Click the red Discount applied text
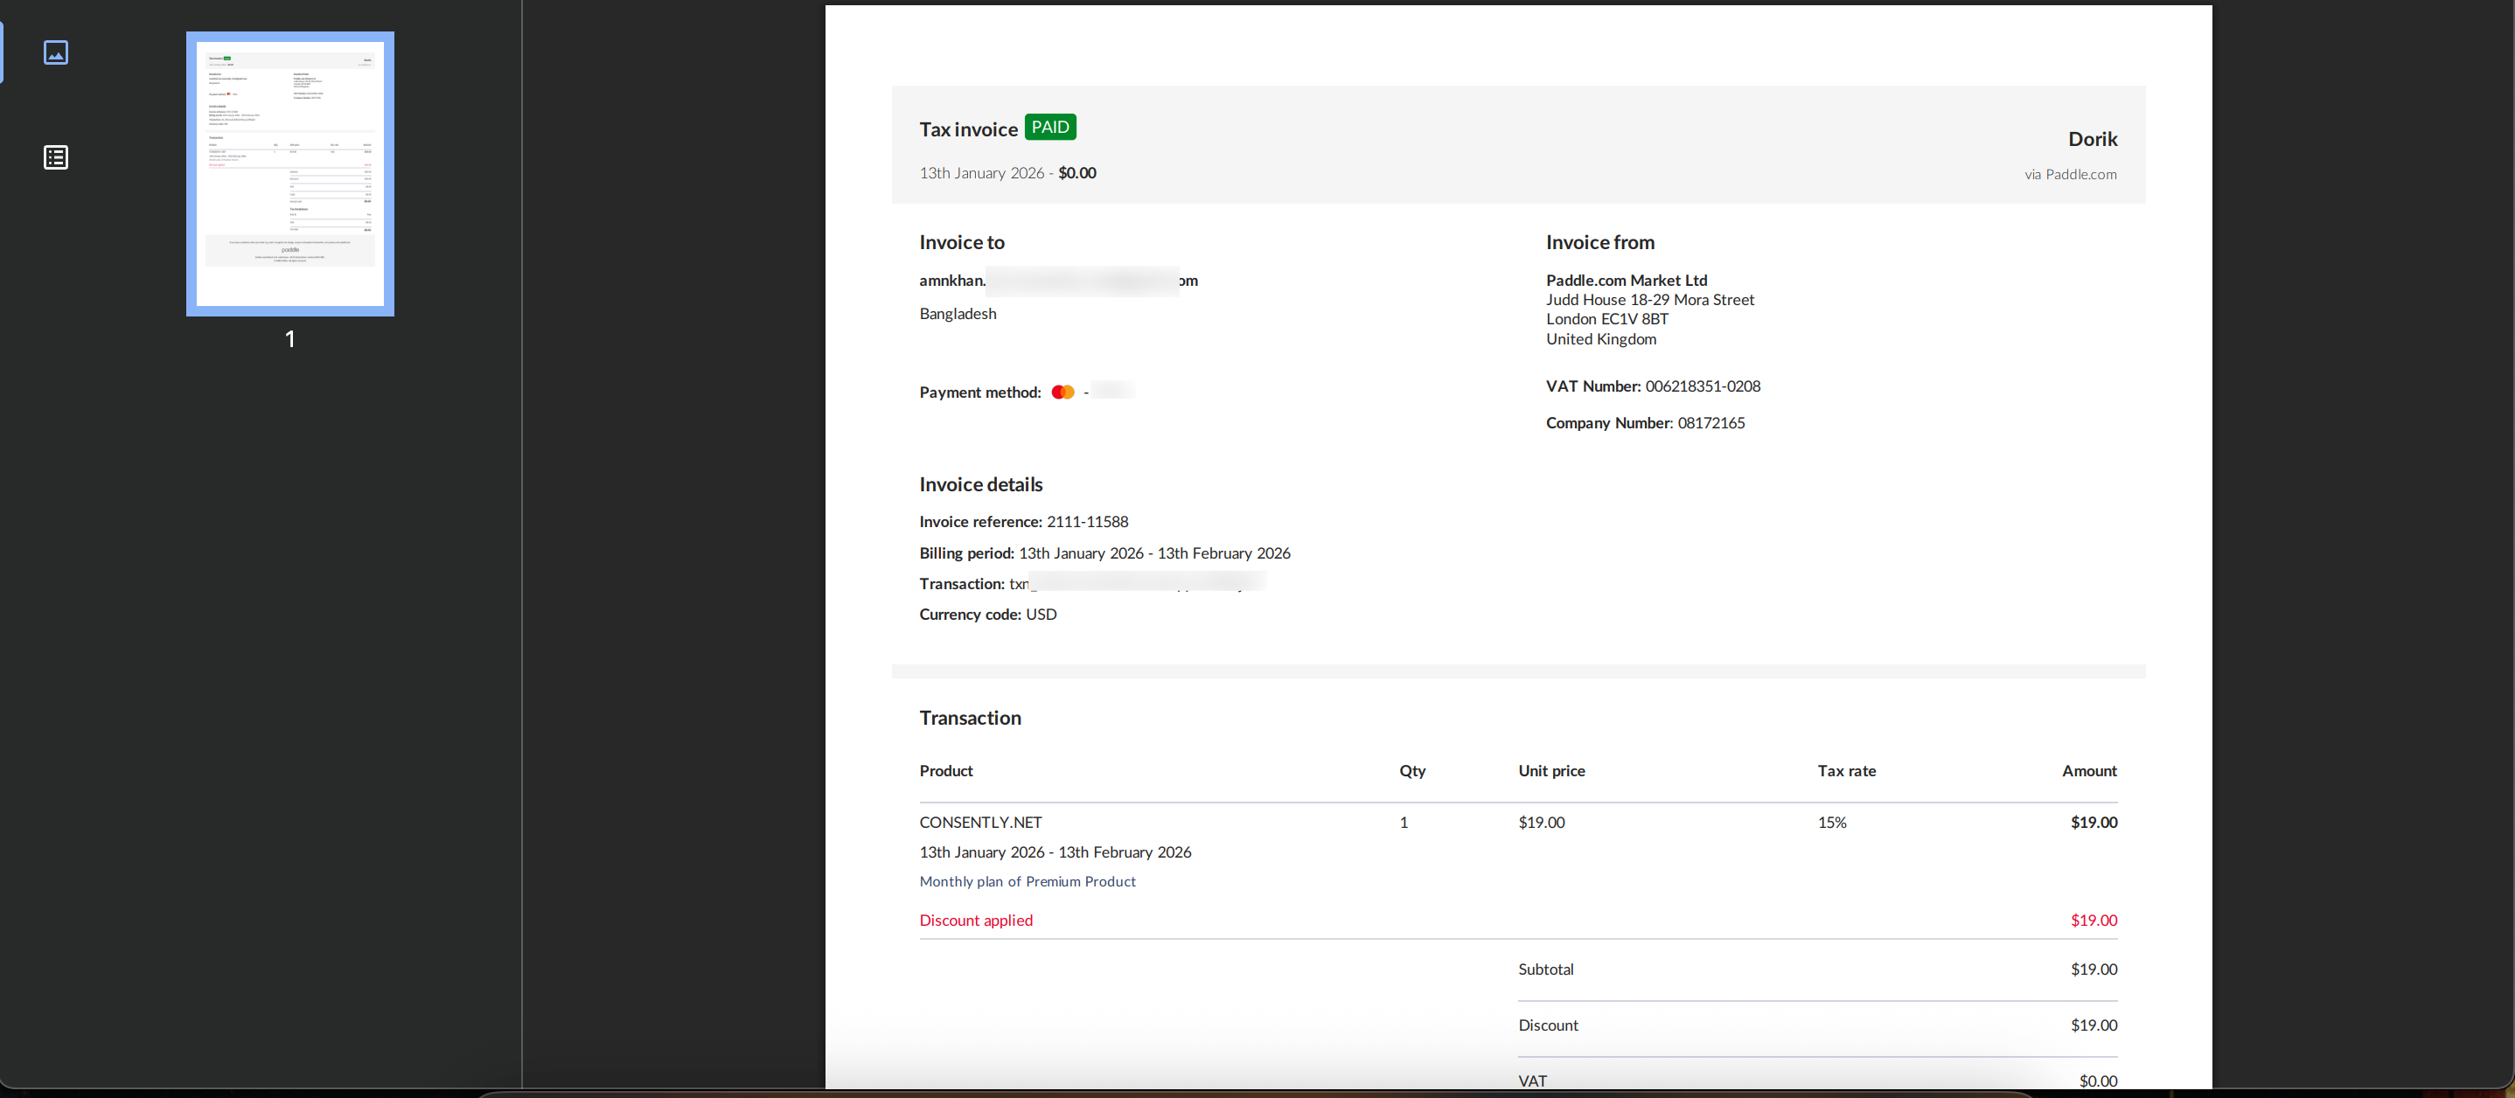Viewport: 2515px width, 1098px height. (x=975, y=921)
